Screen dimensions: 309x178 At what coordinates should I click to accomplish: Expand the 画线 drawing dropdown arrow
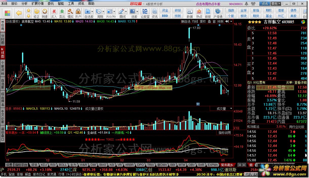[126, 11]
